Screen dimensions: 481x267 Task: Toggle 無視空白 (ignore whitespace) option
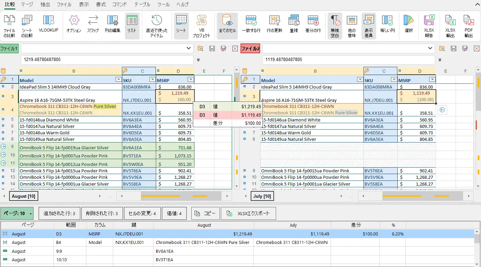coord(335,26)
